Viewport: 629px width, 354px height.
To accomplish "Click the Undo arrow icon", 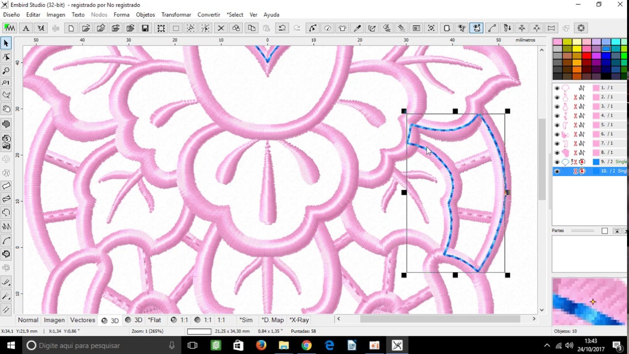I will [x=282, y=28].
